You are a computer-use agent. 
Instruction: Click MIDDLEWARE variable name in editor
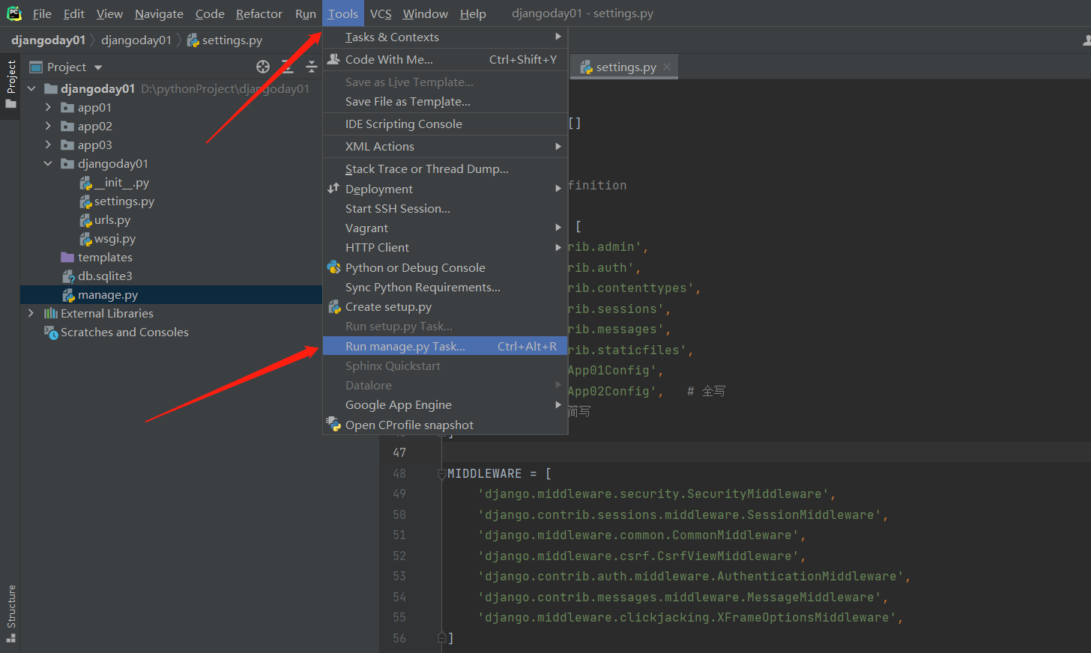coord(485,473)
